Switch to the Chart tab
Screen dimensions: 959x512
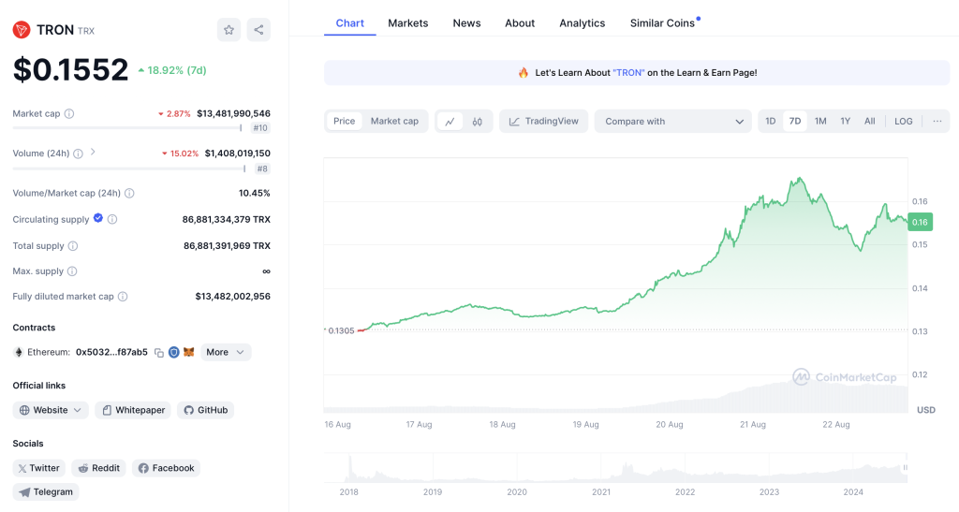click(350, 23)
